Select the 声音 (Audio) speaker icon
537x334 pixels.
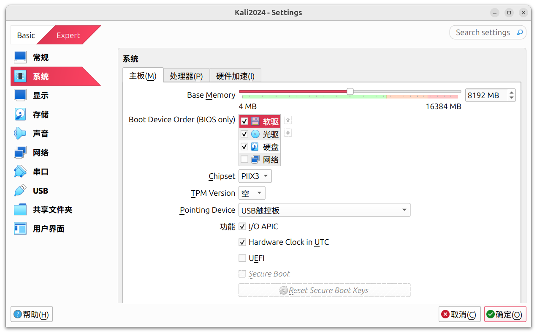(20, 134)
